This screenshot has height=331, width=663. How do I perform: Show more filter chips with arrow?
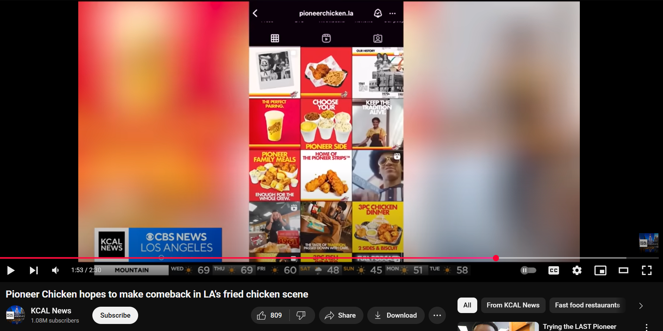pyautogui.click(x=641, y=306)
